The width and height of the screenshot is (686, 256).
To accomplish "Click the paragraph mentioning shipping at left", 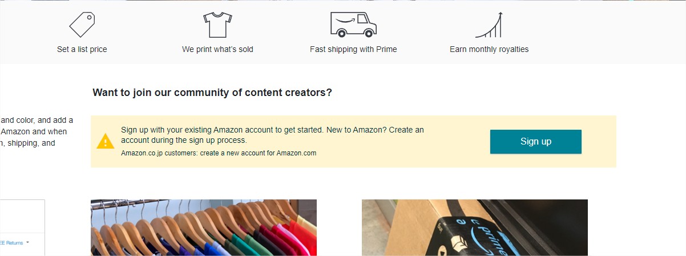I will (x=37, y=131).
